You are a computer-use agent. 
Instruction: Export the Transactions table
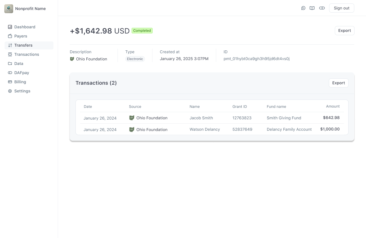pyautogui.click(x=339, y=83)
